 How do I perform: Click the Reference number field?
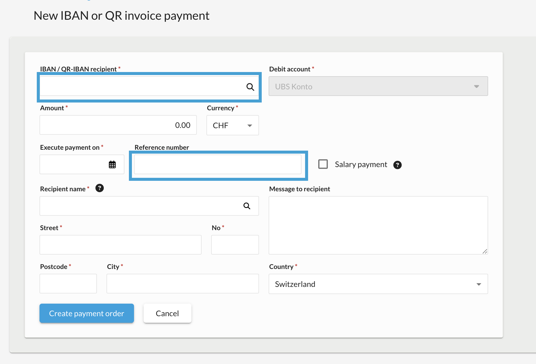218,164
